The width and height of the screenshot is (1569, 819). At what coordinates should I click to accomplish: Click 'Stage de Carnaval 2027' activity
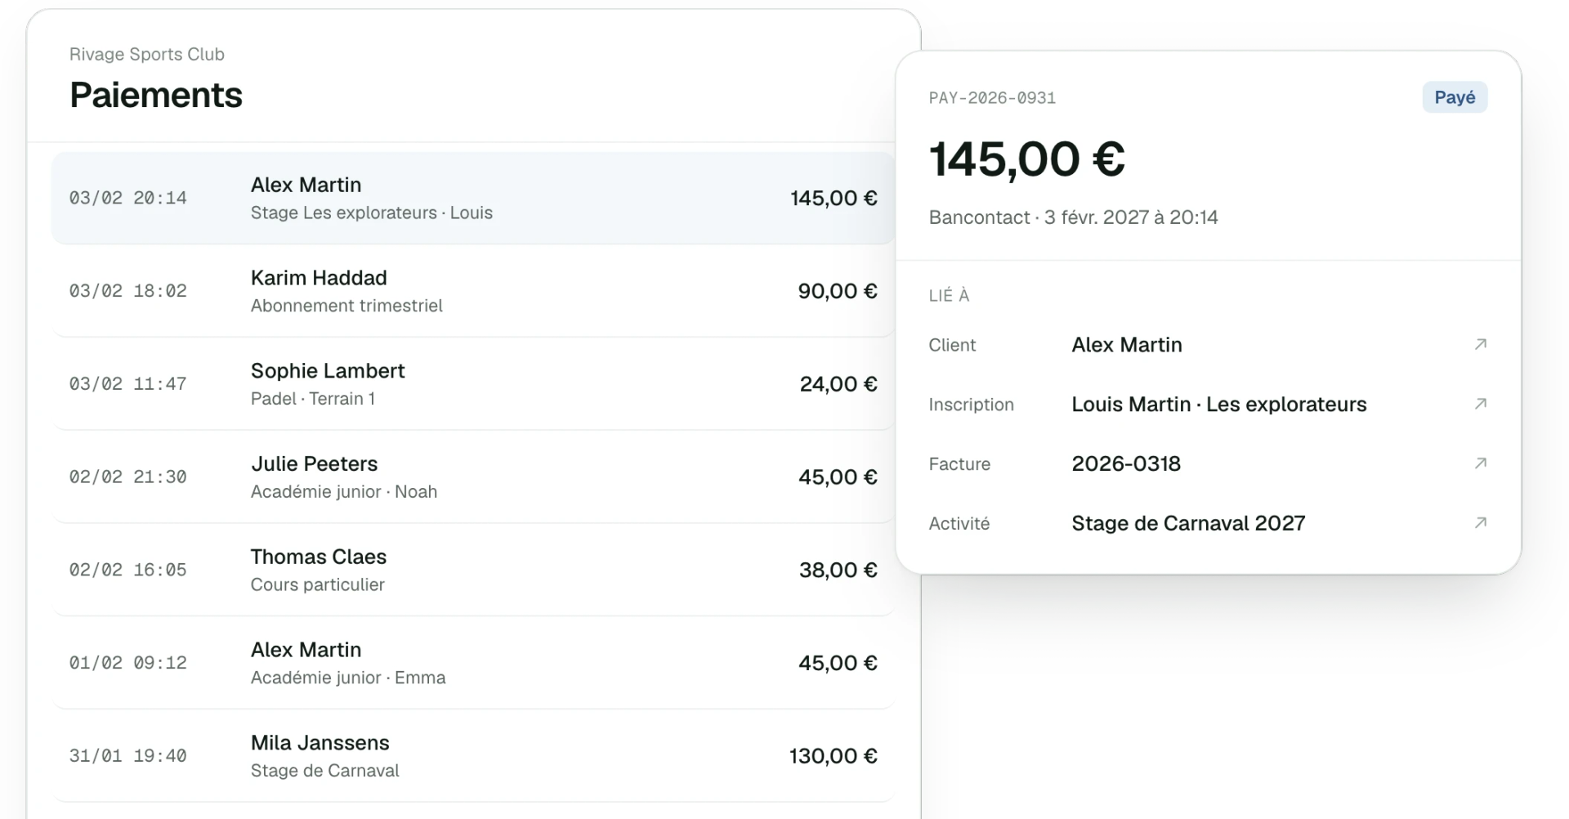(1188, 523)
